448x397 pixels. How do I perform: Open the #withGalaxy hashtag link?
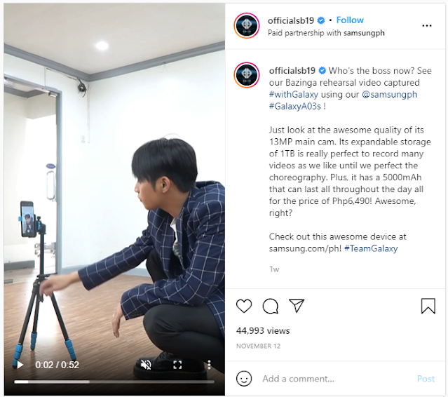pyautogui.click(x=294, y=94)
